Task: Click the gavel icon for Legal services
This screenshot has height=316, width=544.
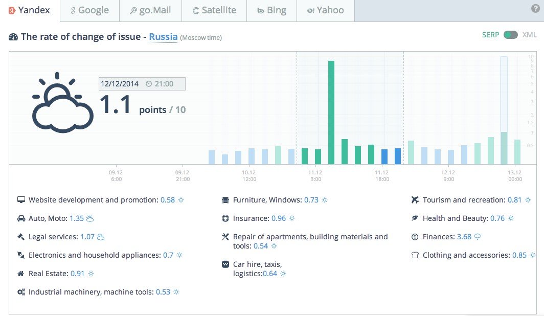Action: pos(21,237)
